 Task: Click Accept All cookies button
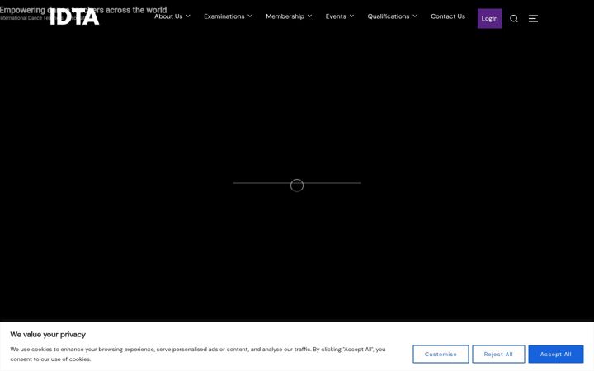(x=556, y=354)
